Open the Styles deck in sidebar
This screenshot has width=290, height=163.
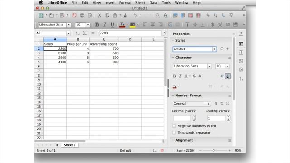(241, 53)
